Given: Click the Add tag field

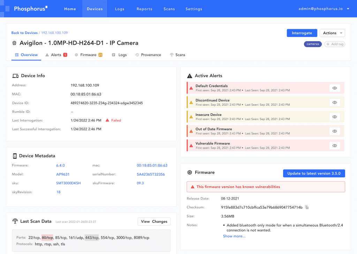Looking at the screenshot, I should click(x=334, y=44).
